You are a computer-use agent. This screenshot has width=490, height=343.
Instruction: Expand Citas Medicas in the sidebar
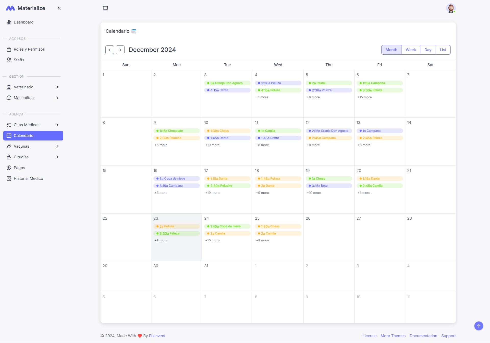pyautogui.click(x=57, y=125)
